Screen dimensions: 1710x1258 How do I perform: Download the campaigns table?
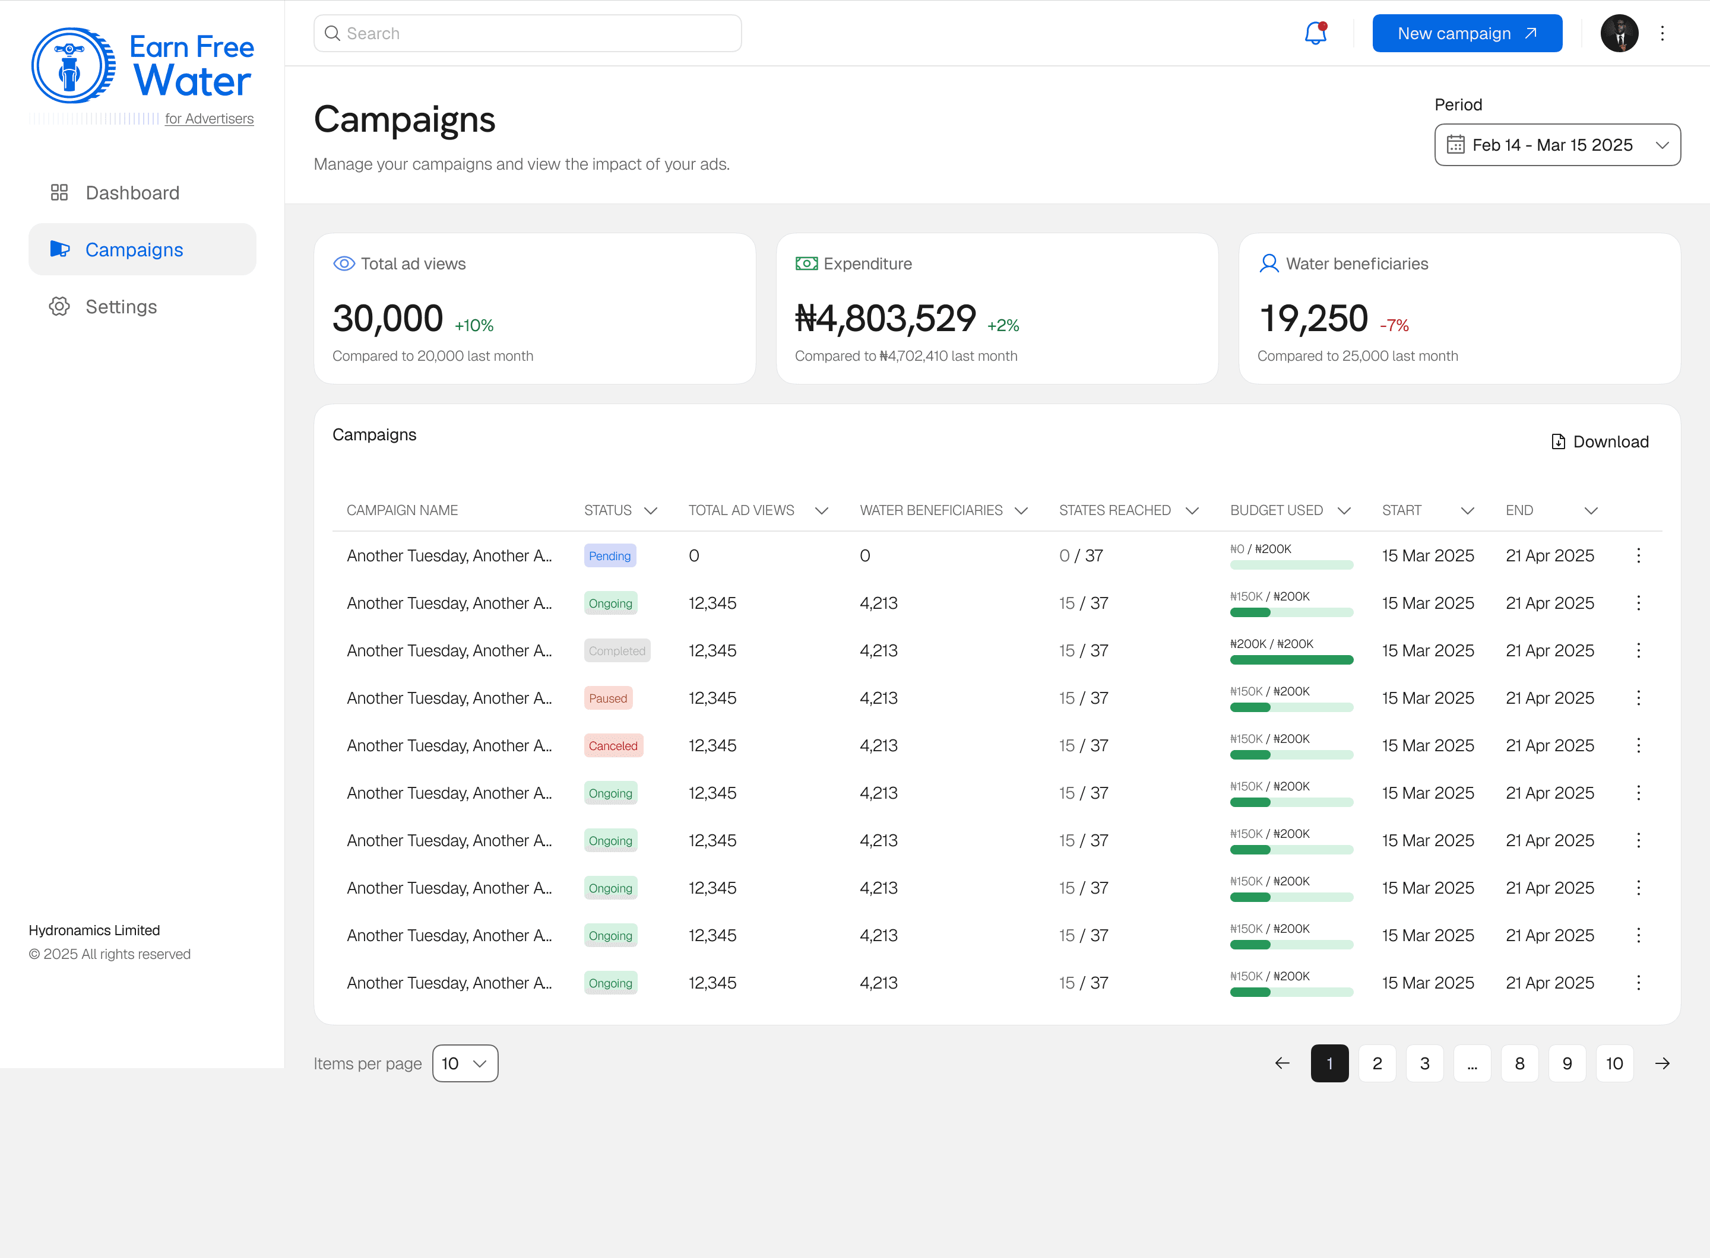[x=1600, y=443]
